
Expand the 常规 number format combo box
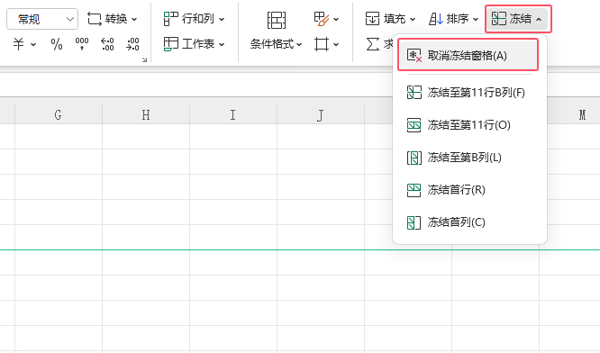tap(42, 19)
